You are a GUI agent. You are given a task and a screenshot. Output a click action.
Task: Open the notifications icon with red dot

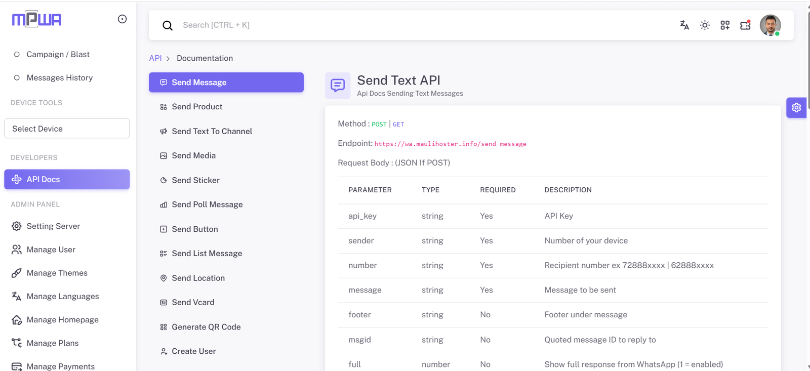point(745,25)
